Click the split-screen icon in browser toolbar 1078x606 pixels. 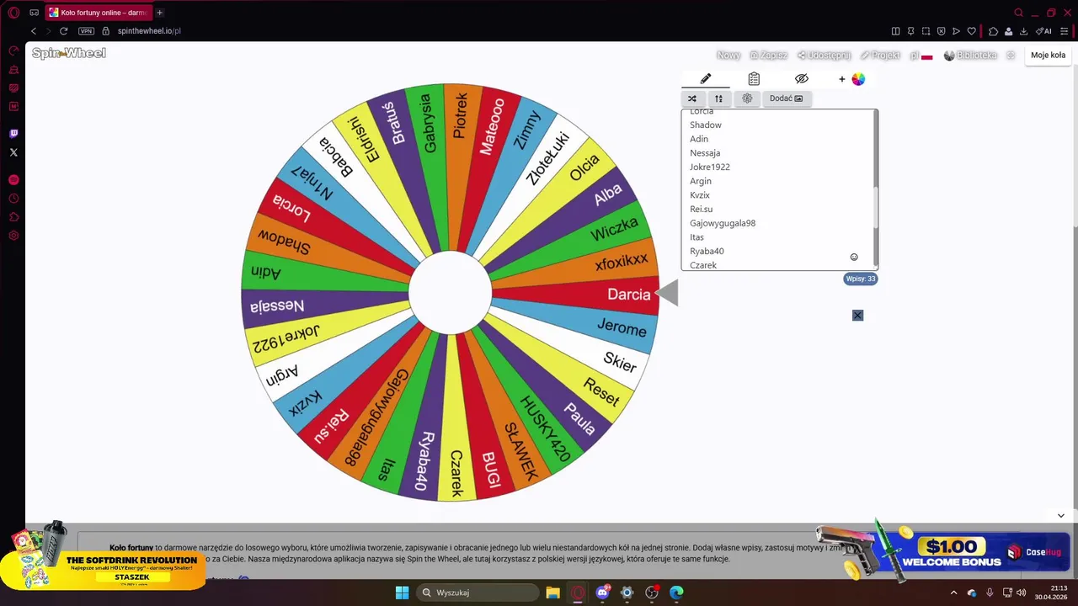[x=896, y=31]
